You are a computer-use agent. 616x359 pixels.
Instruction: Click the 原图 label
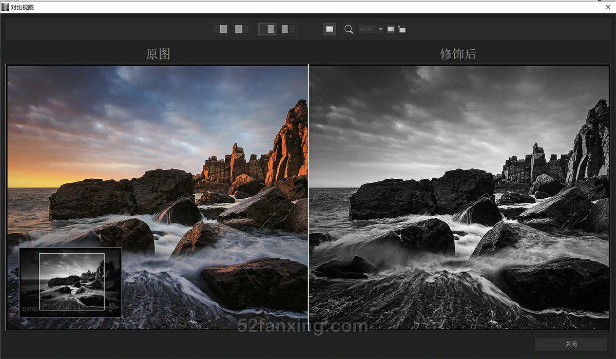pos(158,54)
